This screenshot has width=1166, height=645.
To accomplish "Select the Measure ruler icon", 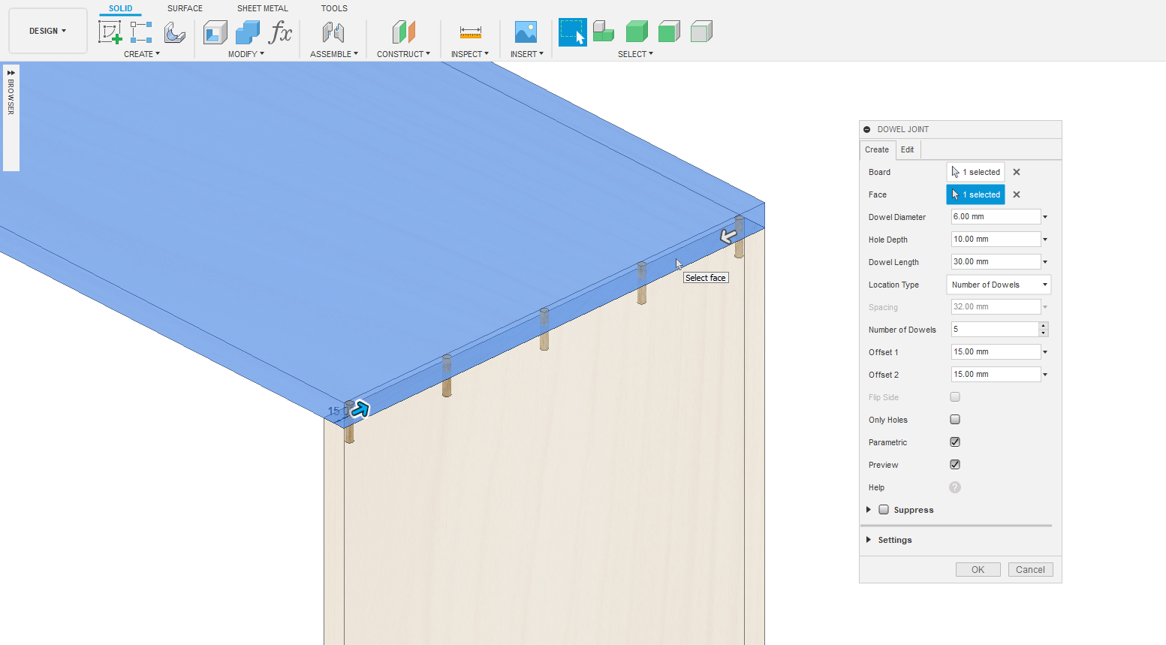I will click(x=470, y=32).
